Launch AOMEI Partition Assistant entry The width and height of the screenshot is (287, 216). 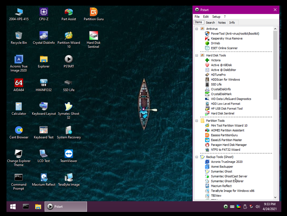click(225, 130)
